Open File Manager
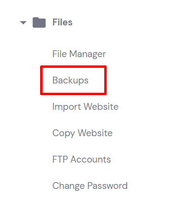The width and height of the screenshot is (184, 205). [x=79, y=54]
